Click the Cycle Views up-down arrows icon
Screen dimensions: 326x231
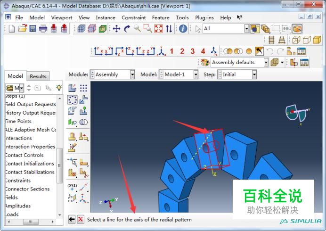[169, 28]
